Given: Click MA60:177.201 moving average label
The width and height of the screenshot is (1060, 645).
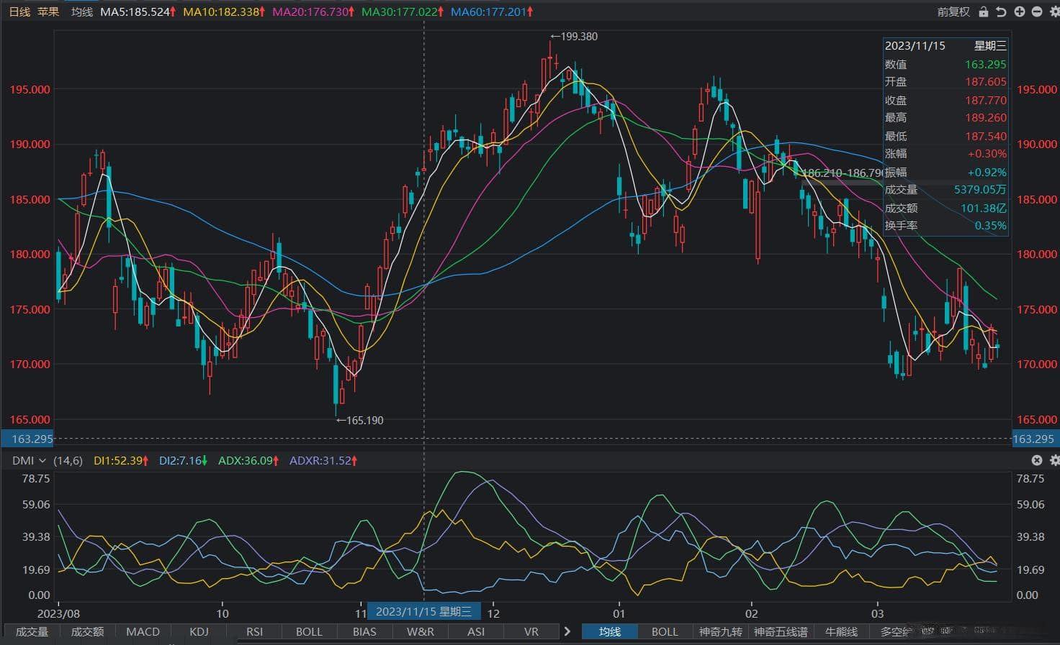Looking at the screenshot, I should tap(492, 12).
